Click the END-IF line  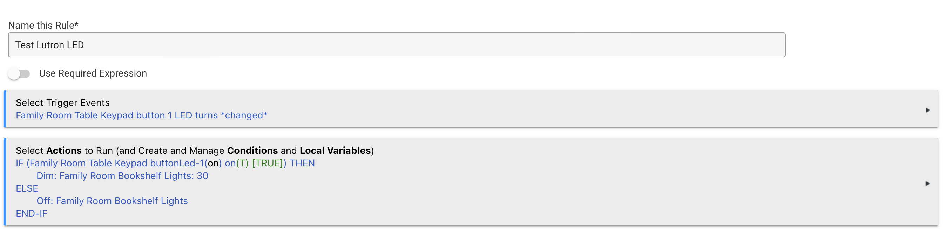(31, 214)
